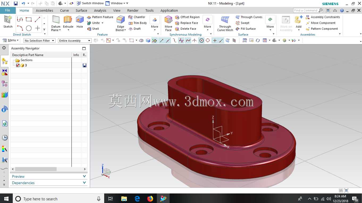362x203 pixels.
Task: Open the Menu dropdown
Action: coord(11,40)
